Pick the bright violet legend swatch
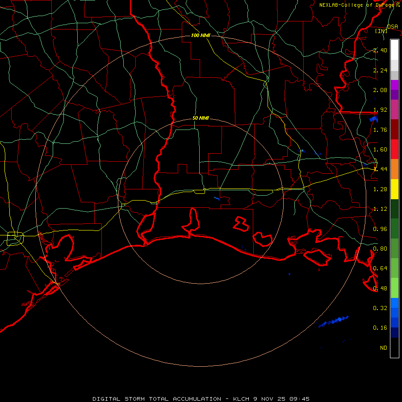402x402 pixels. [394, 85]
